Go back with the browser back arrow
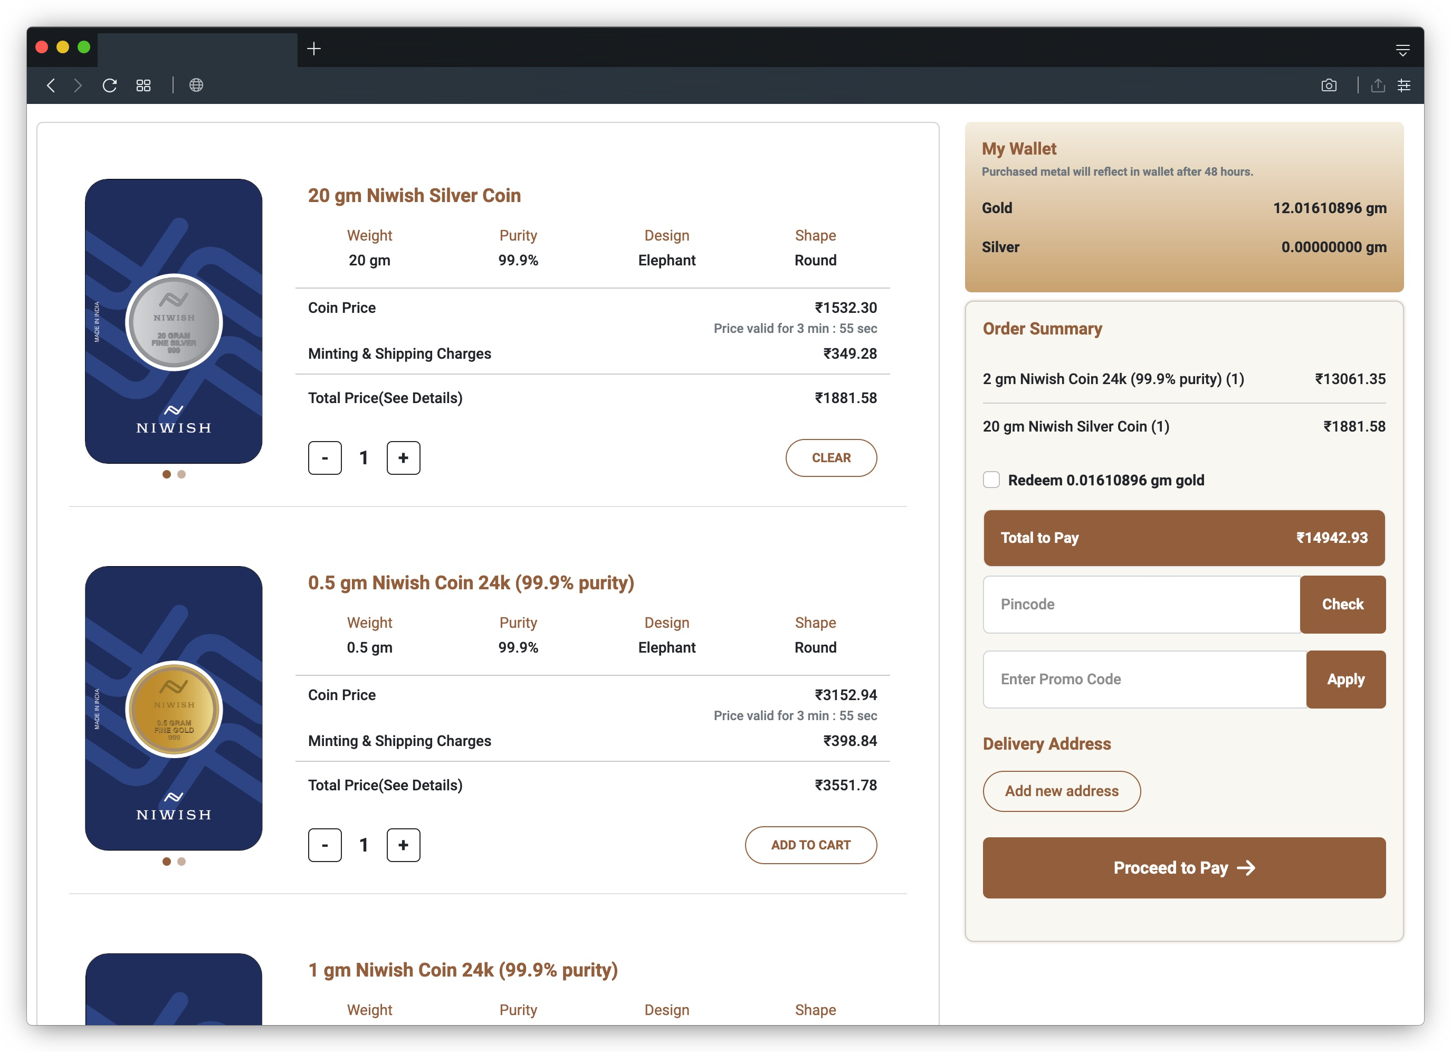Image resolution: width=1451 pixels, height=1052 pixels. [x=51, y=85]
